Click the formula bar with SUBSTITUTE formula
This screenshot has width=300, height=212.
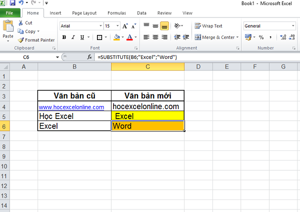click(x=196, y=57)
